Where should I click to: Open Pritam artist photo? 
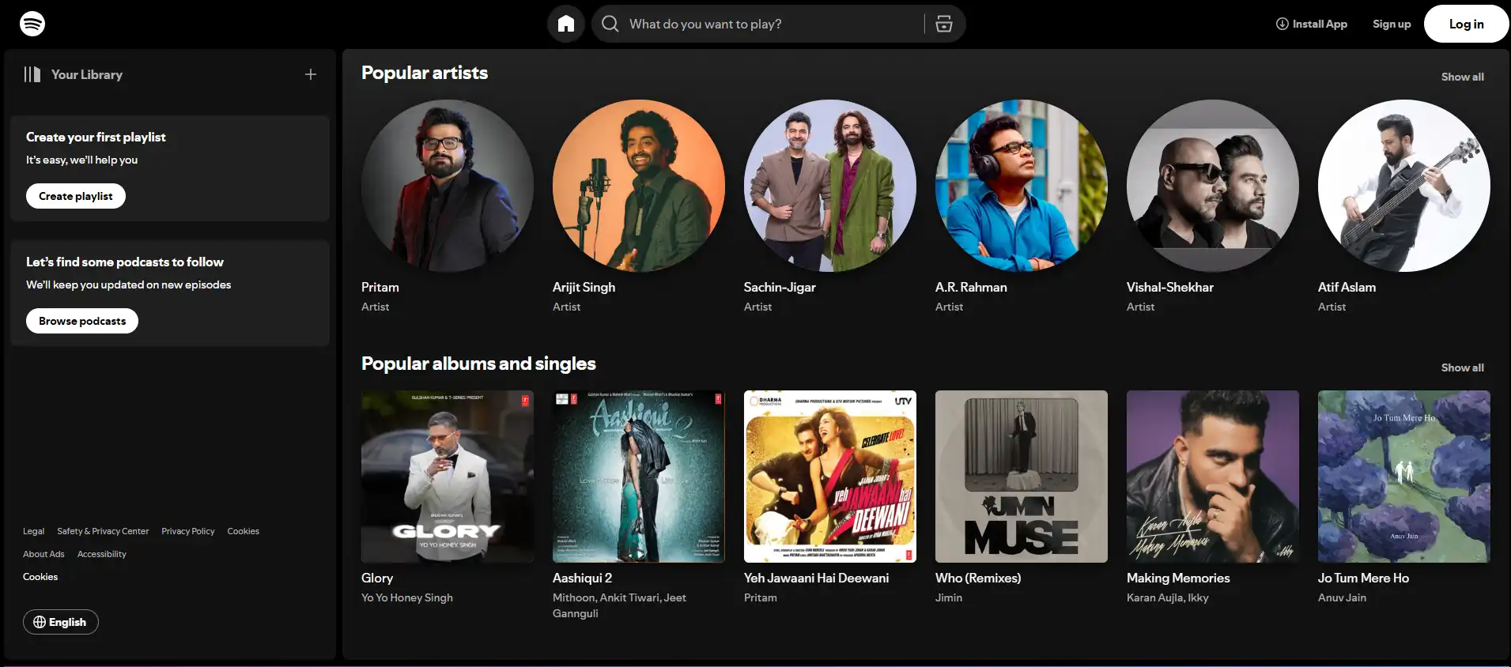pos(448,186)
